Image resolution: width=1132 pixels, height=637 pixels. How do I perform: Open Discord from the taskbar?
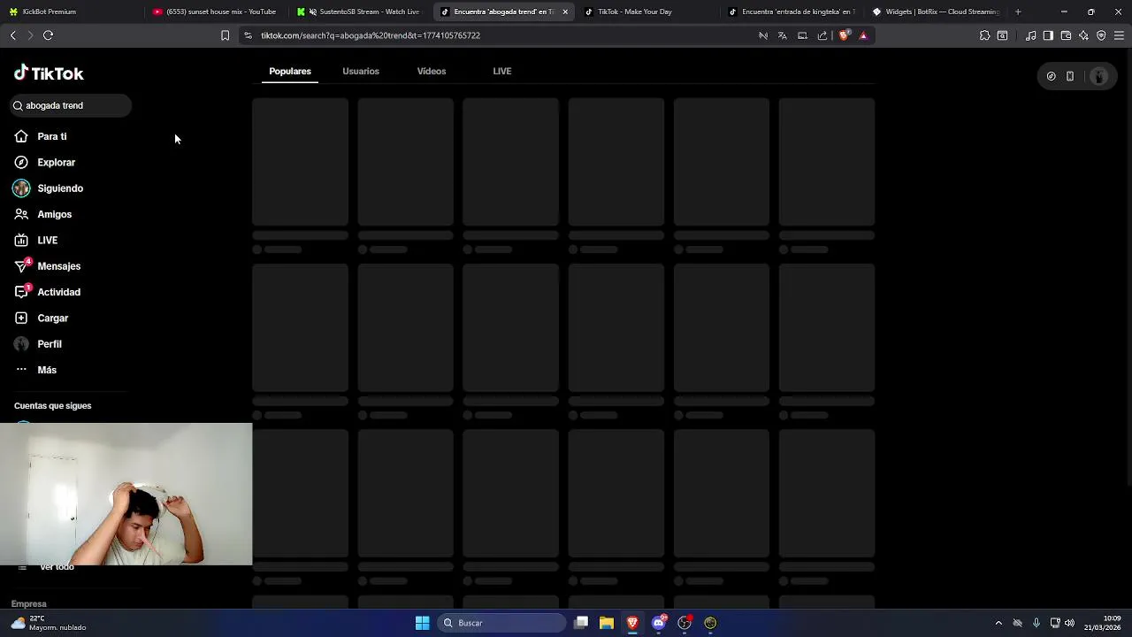click(x=659, y=623)
